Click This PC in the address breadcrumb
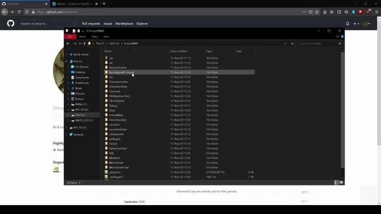This screenshot has width=381, height=214. (100, 43)
